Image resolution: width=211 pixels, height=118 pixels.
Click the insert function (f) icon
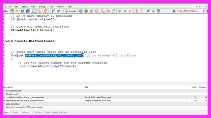pos(59,11)
